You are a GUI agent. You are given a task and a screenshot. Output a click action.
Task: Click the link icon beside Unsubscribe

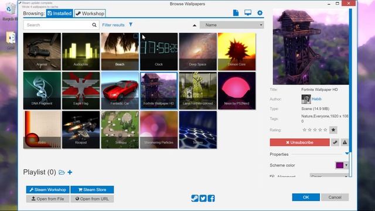(335, 142)
